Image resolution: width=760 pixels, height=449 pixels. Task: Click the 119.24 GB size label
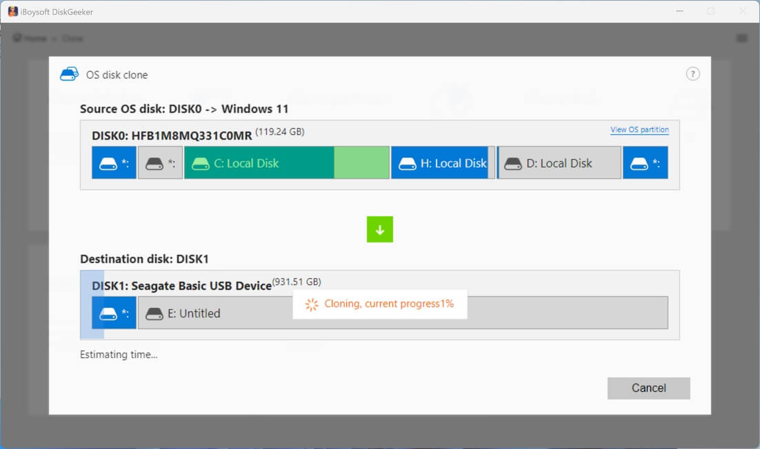(280, 132)
